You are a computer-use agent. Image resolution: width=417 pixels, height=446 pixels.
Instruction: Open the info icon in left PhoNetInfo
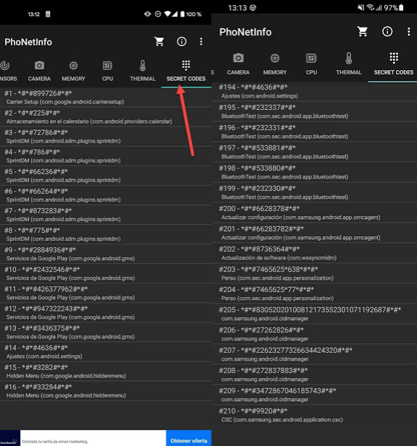tap(182, 41)
